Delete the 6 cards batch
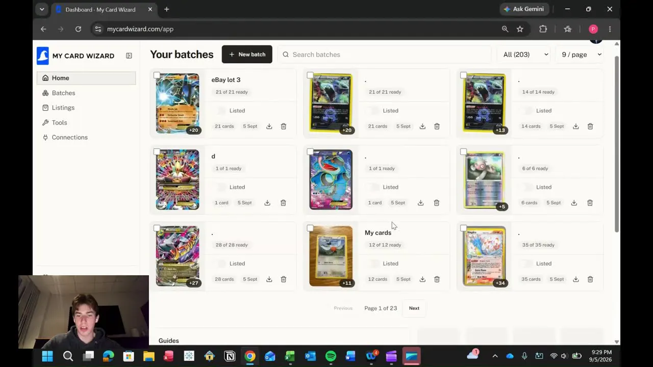 point(590,203)
